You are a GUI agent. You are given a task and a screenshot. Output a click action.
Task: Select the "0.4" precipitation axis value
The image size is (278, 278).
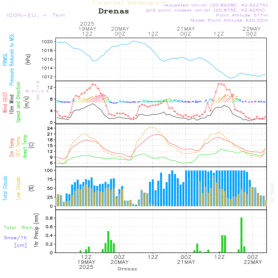click(x=49, y=235)
